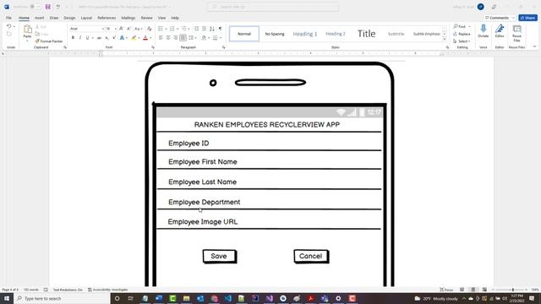Click Focus mode in status bar
The image size is (541, 304).
point(446,290)
